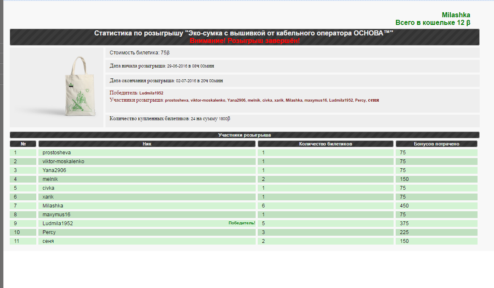Click maxymus16 in the inline participants list
This screenshot has width=494, height=288.
coord(316,100)
